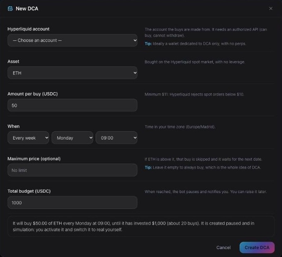The width and height of the screenshot is (282, 257).
Task: Click the Amount per buy input field
Action: coord(72,105)
